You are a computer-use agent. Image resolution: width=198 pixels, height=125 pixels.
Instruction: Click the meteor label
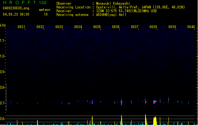pos(45,10)
